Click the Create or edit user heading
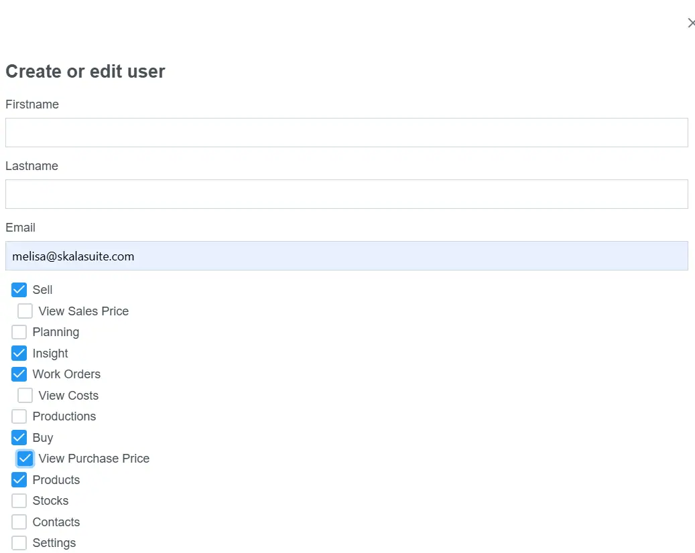 tap(85, 71)
